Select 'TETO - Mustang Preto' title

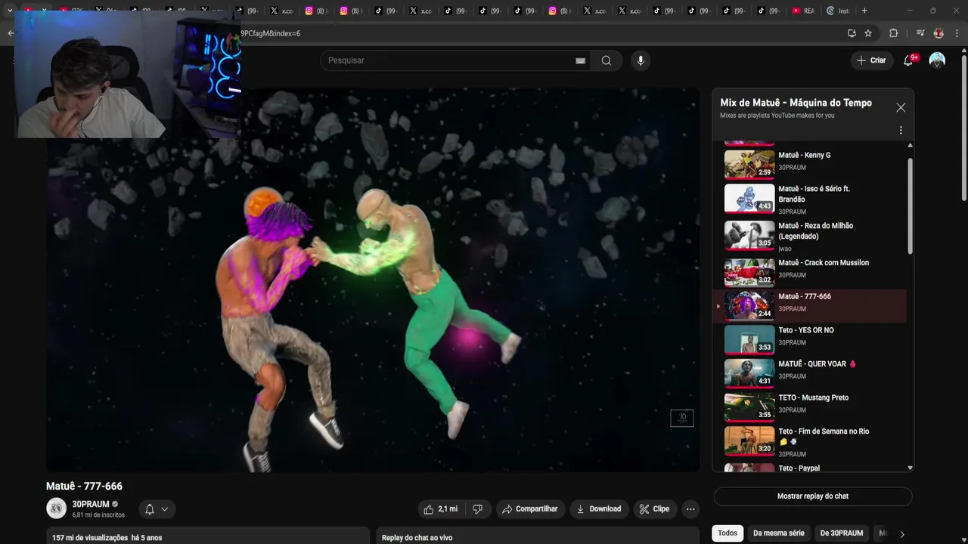click(814, 397)
